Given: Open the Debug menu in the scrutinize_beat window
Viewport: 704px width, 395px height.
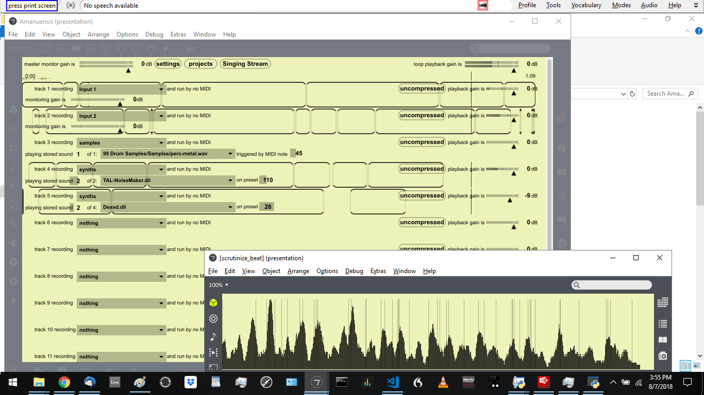Looking at the screenshot, I should point(354,271).
